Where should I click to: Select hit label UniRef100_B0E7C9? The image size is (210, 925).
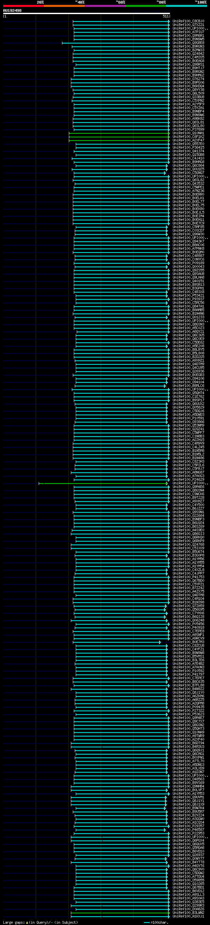(188, 223)
